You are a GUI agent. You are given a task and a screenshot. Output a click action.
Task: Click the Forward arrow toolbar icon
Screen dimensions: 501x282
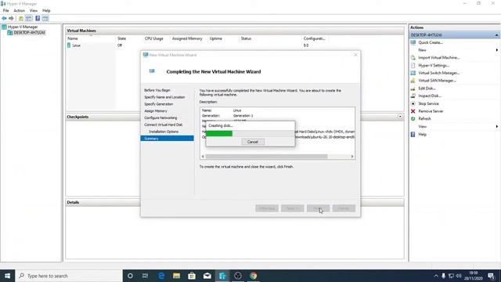[x=11, y=19]
